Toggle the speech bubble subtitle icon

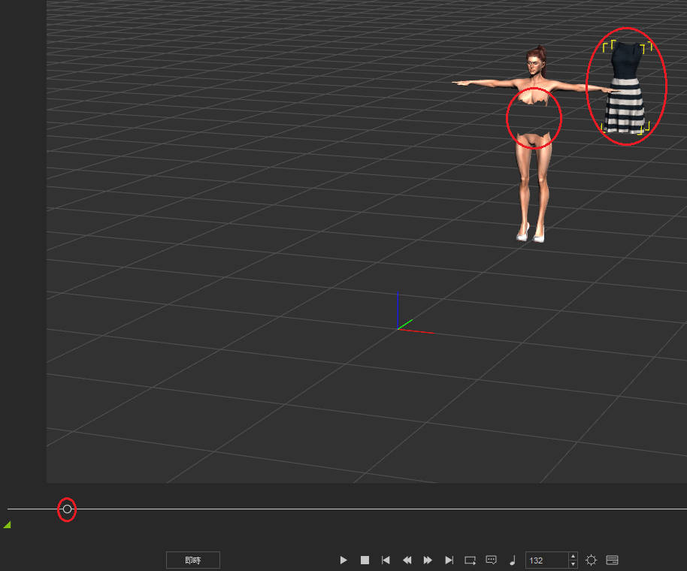491,560
